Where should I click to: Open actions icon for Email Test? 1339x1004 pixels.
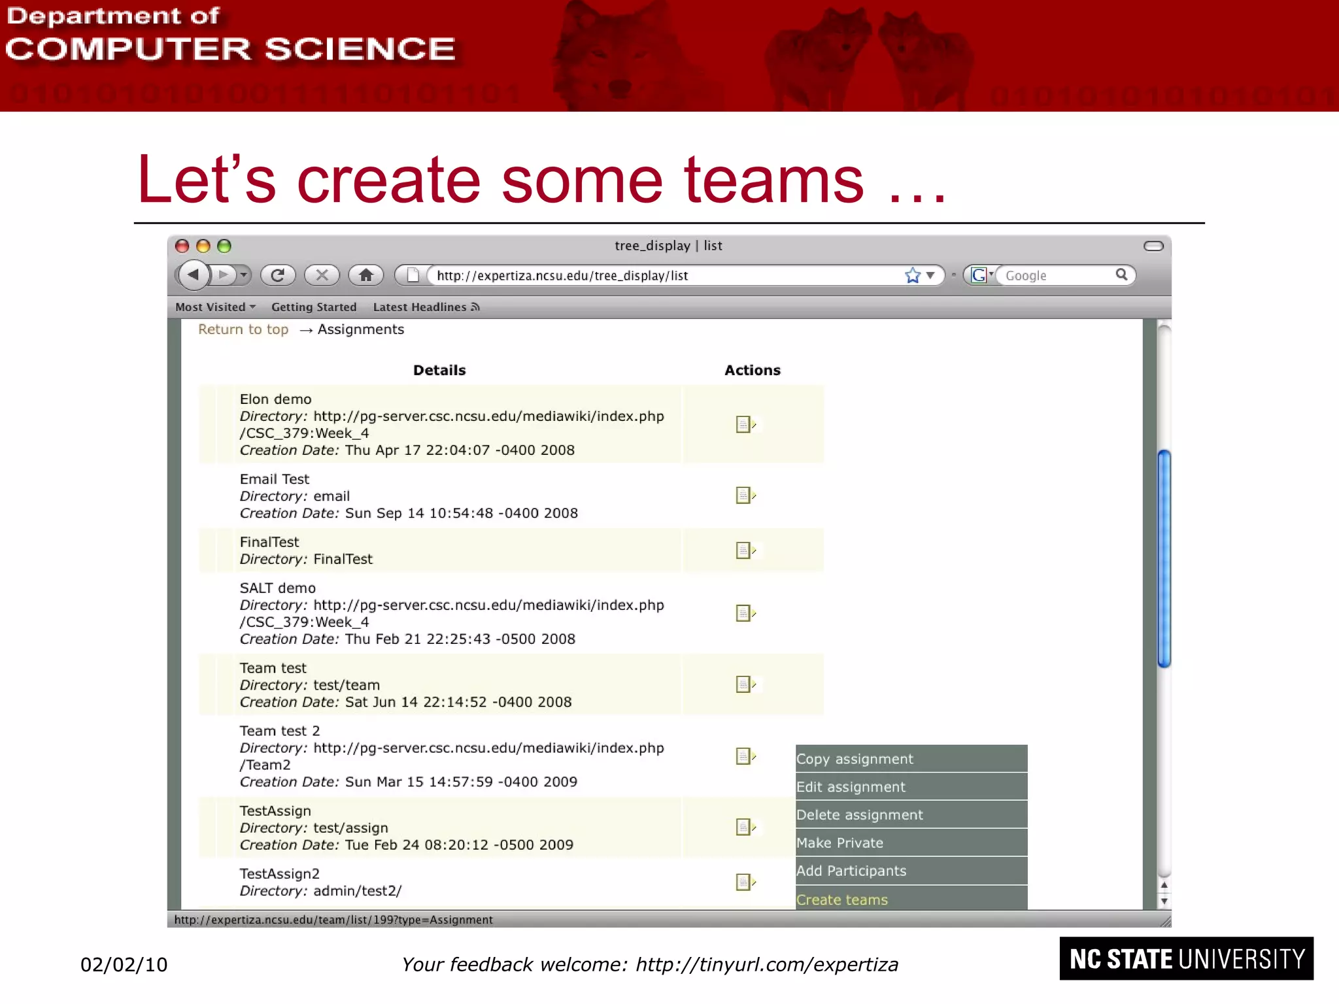click(x=745, y=495)
